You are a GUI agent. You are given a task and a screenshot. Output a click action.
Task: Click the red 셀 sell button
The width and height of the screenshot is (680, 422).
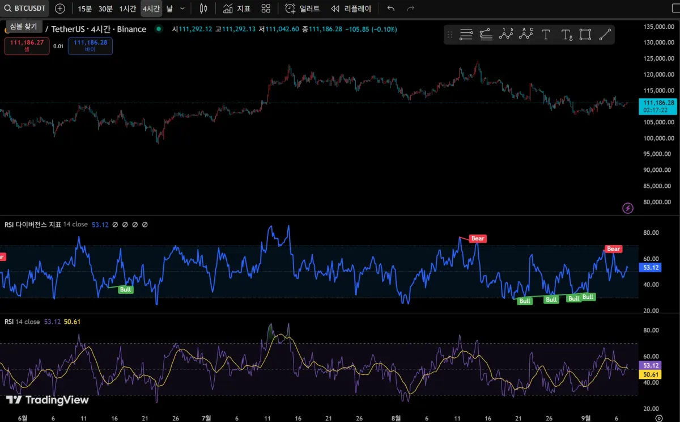pyautogui.click(x=27, y=46)
